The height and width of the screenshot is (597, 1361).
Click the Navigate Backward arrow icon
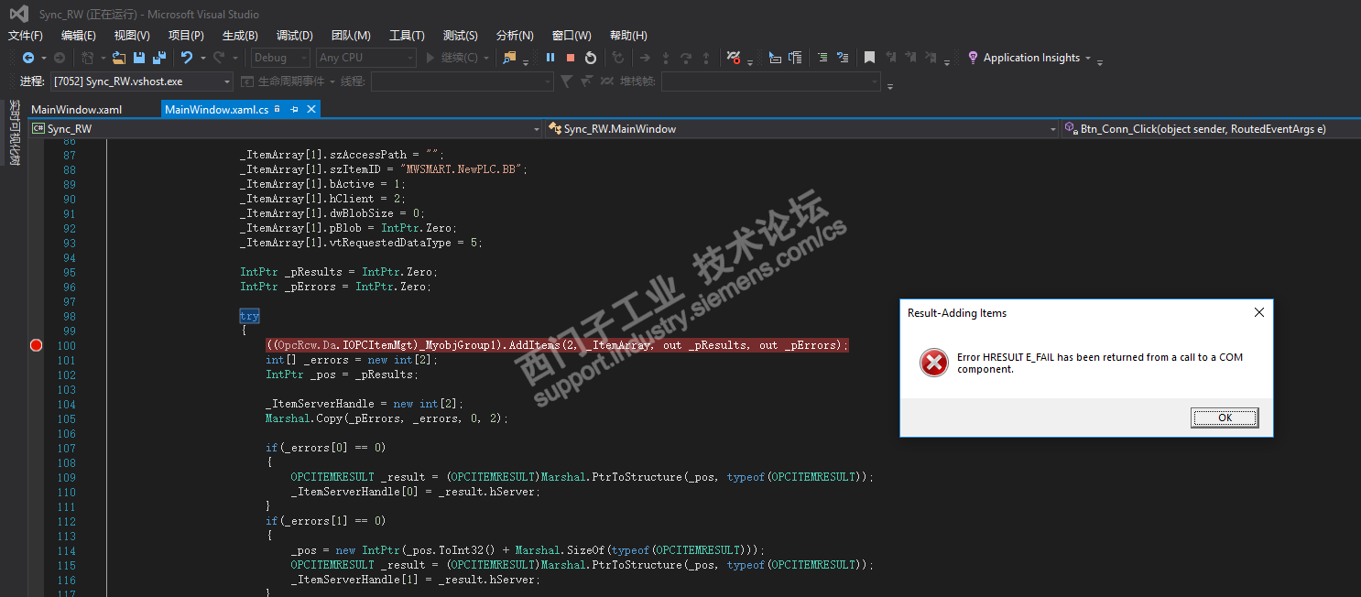click(x=28, y=58)
